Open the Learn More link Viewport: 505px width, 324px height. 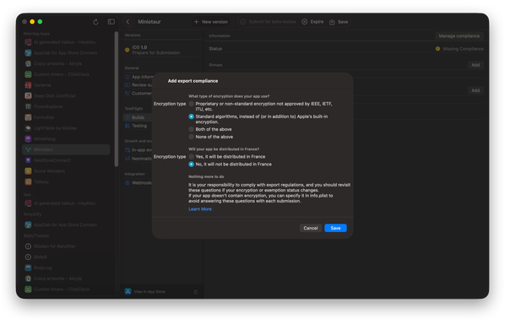(x=200, y=208)
